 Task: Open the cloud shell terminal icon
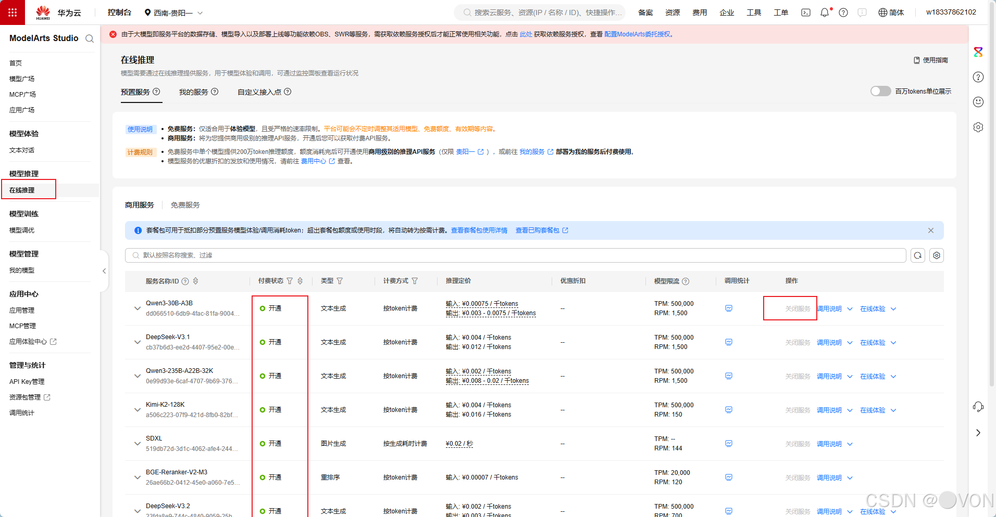tap(806, 12)
